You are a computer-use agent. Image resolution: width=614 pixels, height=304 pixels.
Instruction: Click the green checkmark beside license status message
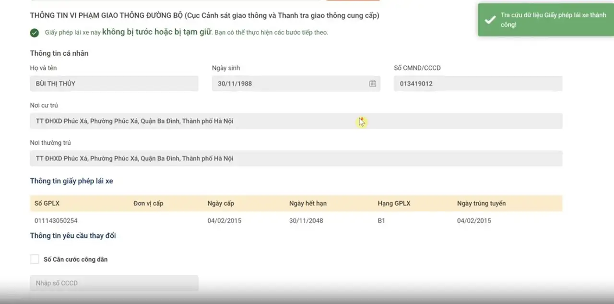35,33
